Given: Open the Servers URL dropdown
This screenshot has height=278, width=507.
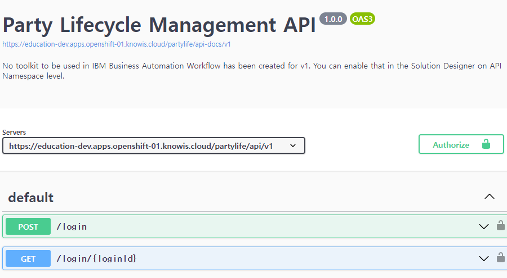Looking at the screenshot, I should pos(154,145).
